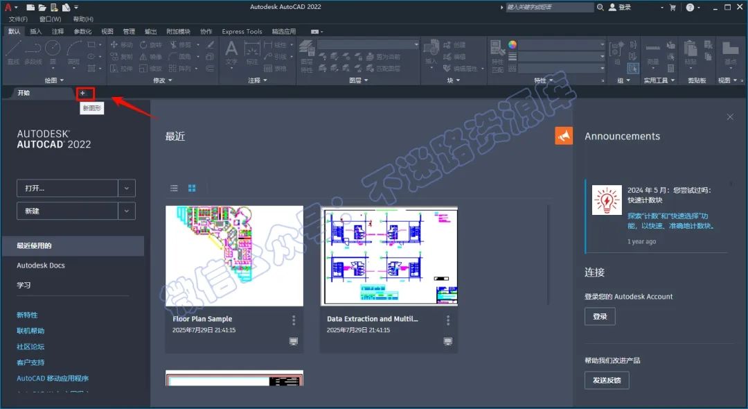748x409 pixels.
Task: Expand the 打开 (Open) dropdown arrow
Action: (x=127, y=188)
